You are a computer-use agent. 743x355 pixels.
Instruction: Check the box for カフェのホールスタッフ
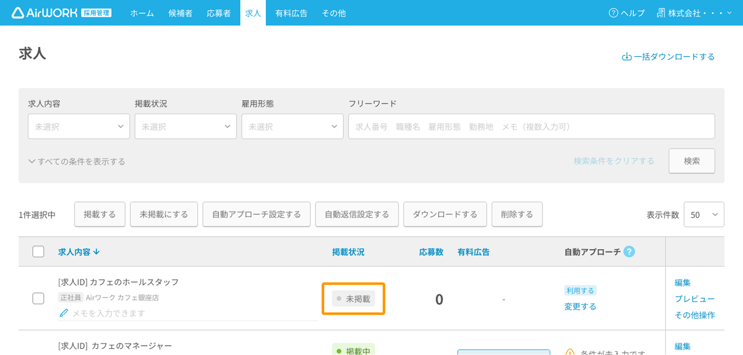pos(38,298)
